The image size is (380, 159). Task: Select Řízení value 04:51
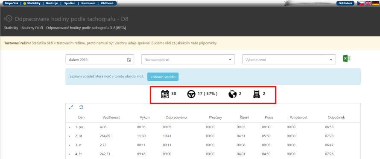pos(241,136)
